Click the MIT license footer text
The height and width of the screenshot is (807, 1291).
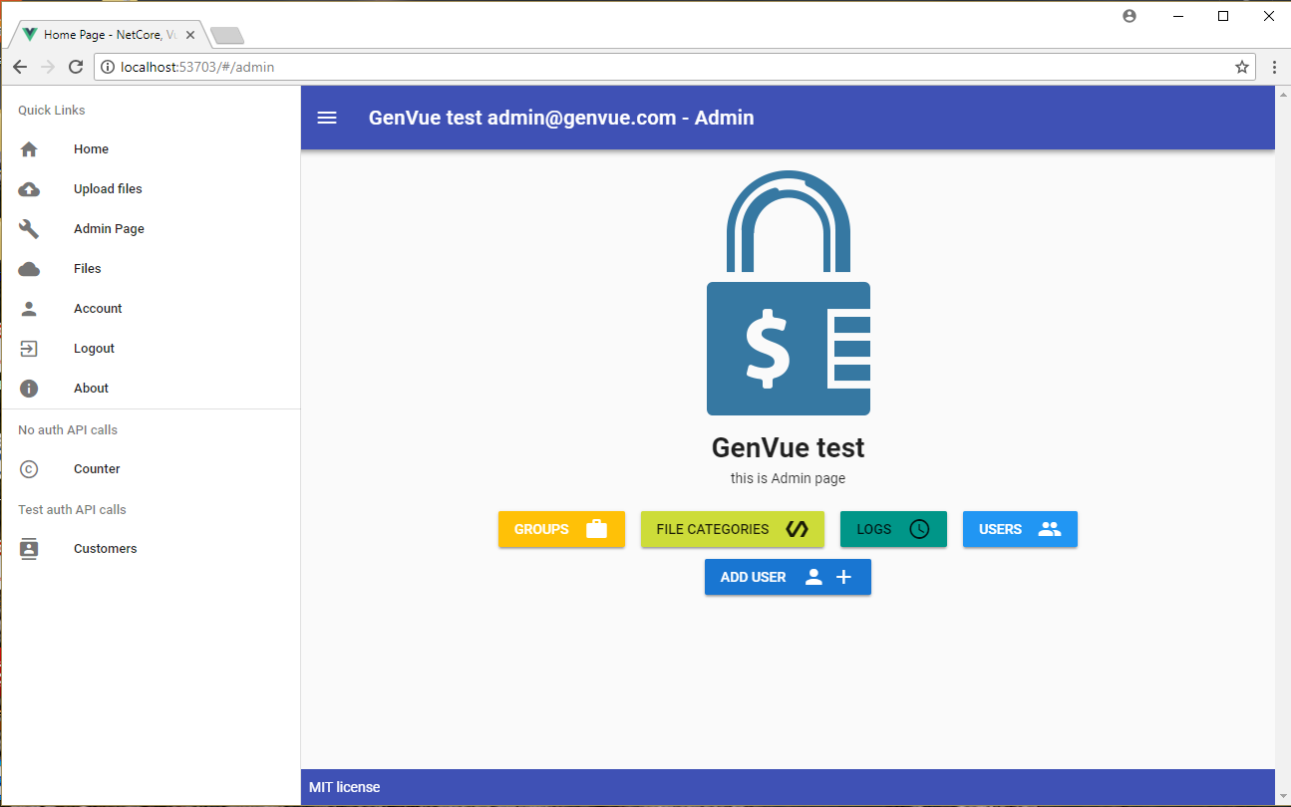pos(345,787)
